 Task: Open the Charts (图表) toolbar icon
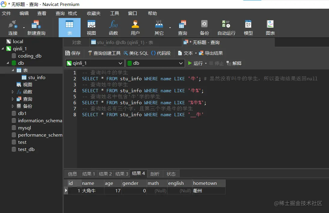(x=270, y=28)
